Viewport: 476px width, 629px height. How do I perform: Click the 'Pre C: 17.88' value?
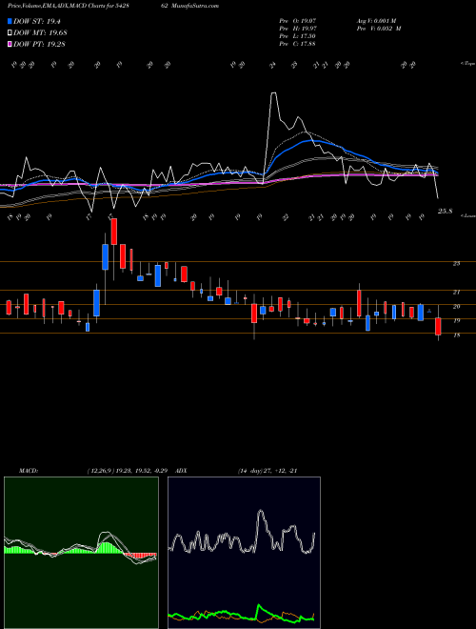point(298,44)
